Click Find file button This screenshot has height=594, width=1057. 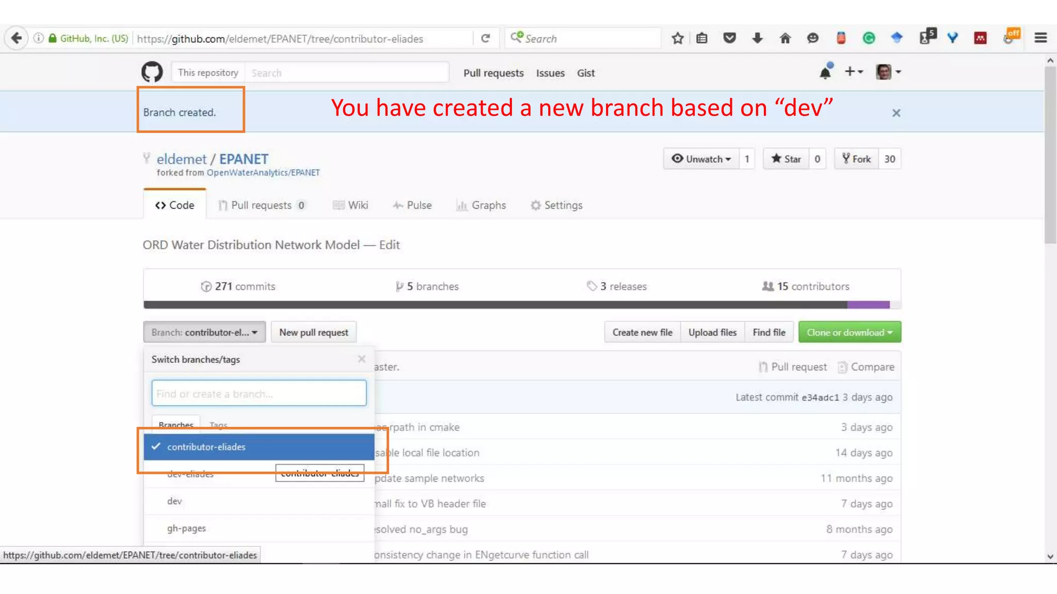[769, 332]
